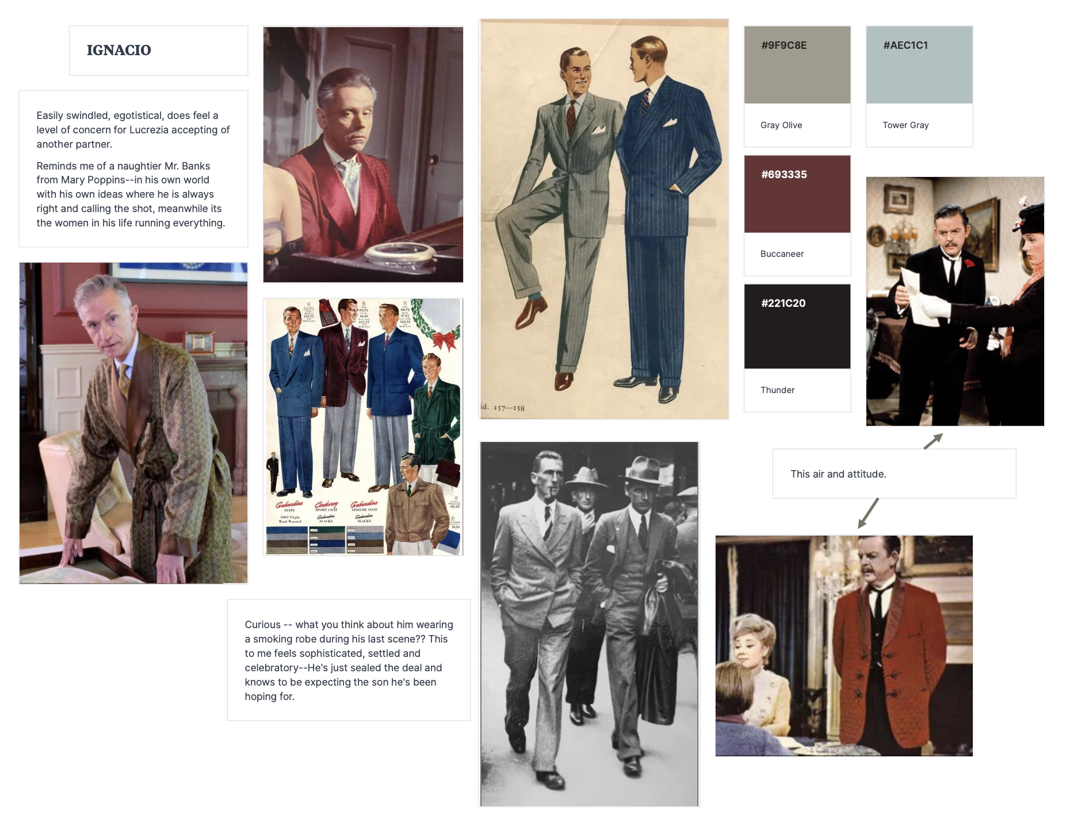Select the IGNACIO title card
The width and height of the screenshot is (1070, 831).
pyautogui.click(x=158, y=51)
